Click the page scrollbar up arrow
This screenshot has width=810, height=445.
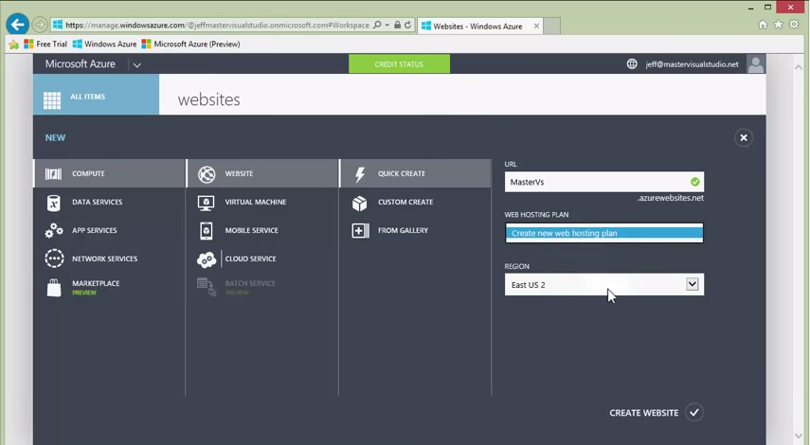click(x=798, y=67)
